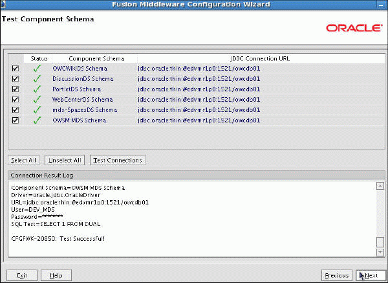Select the OWCWikiDS Schema name
The height and width of the screenshot is (283, 388).
80,69
